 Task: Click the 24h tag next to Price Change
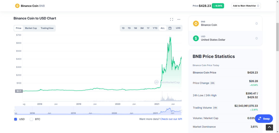[212, 83]
